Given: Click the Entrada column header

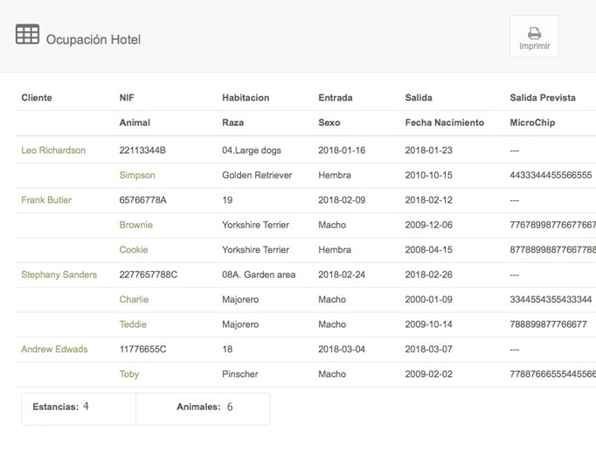Looking at the screenshot, I should [336, 98].
